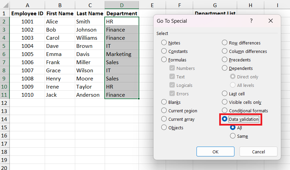Select row 12 header

pos(5,103)
